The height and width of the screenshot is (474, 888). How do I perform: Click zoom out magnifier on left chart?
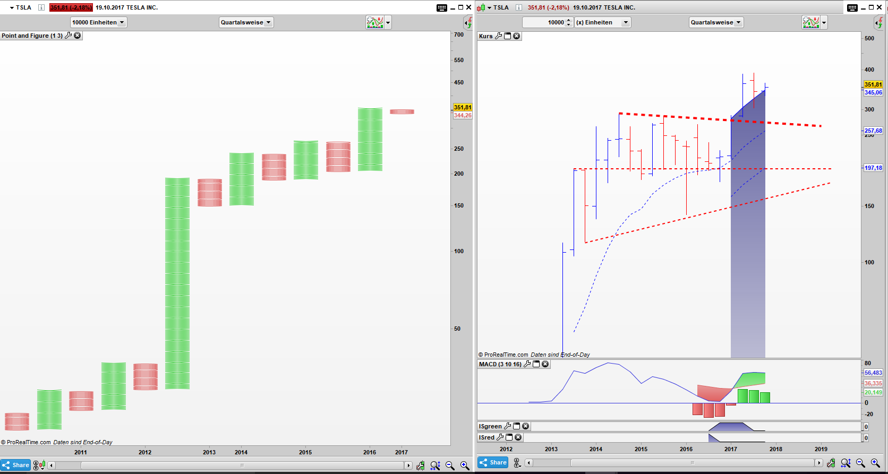[x=450, y=466]
